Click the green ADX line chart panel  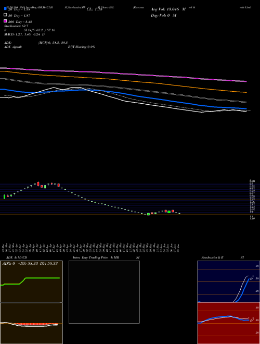pyautogui.click(x=31, y=281)
